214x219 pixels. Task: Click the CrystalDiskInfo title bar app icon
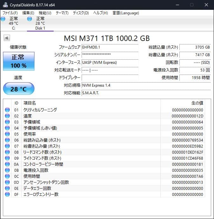point(5,5)
